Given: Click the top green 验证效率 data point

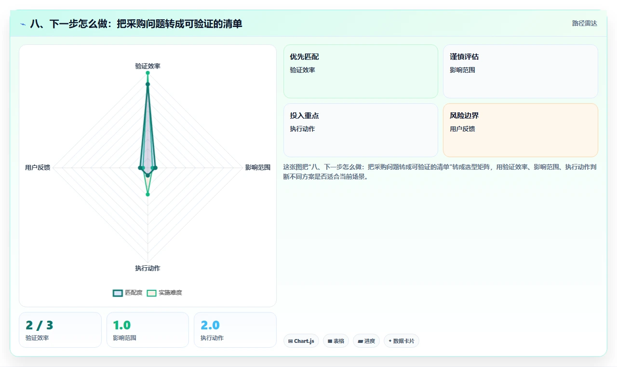Looking at the screenshot, I should [148, 73].
